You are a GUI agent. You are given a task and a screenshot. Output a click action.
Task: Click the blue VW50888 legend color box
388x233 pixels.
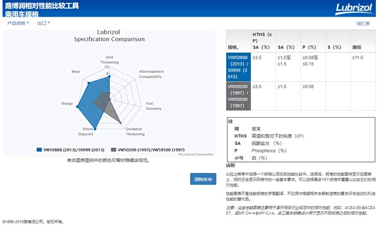coord(39,150)
